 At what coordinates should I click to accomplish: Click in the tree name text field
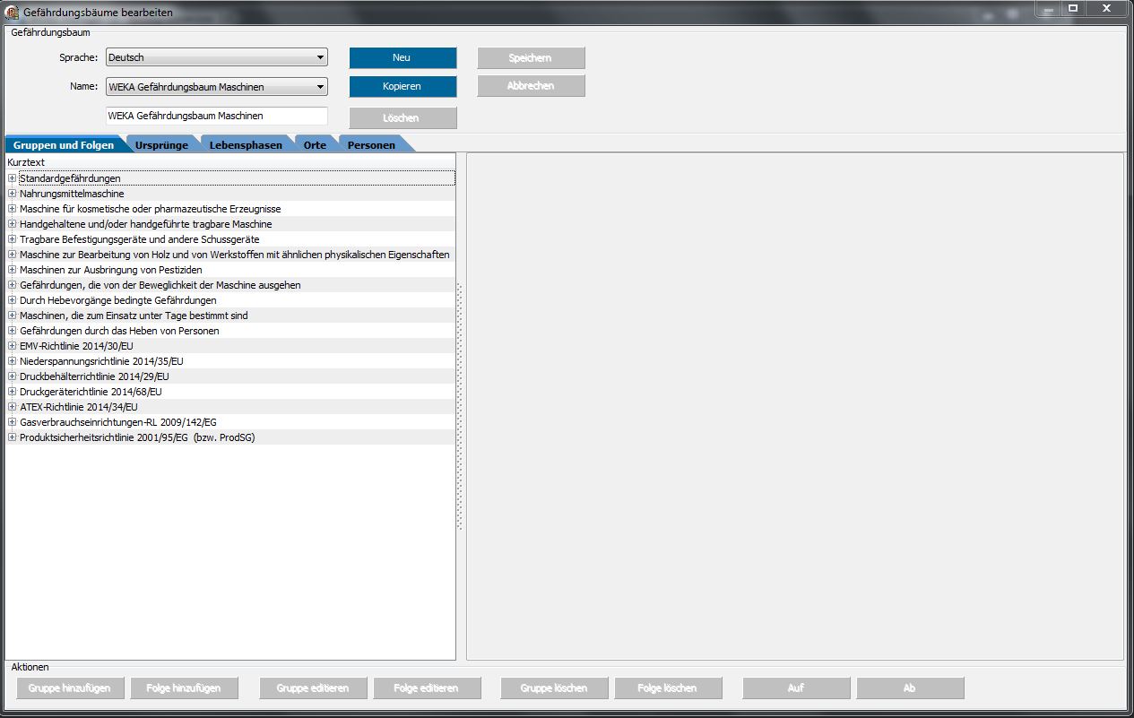[x=216, y=116]
